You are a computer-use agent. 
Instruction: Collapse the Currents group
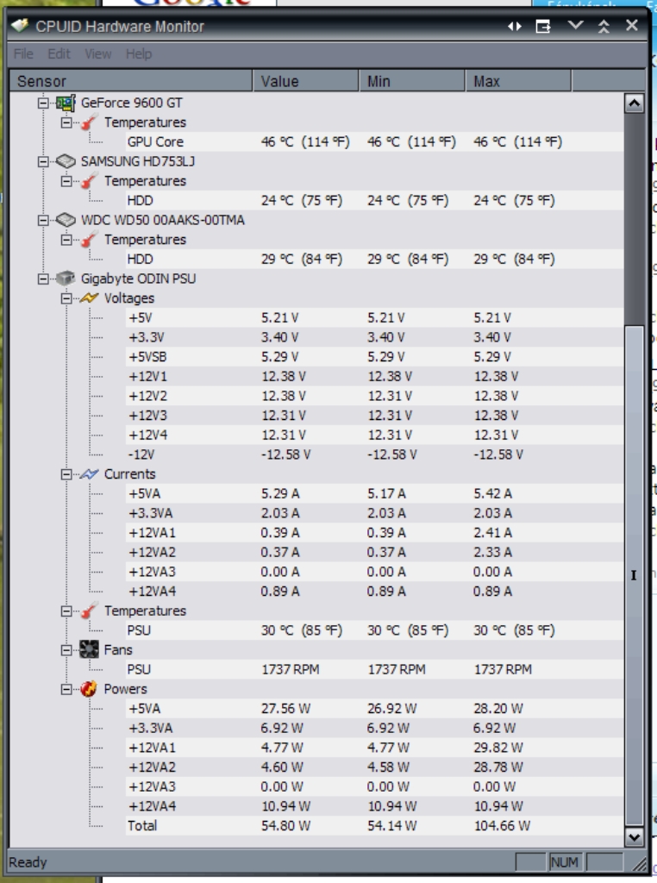click(x=66, y=474)
